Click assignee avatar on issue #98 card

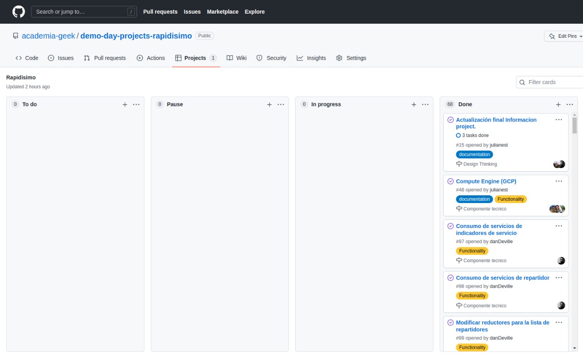point(561,305)
